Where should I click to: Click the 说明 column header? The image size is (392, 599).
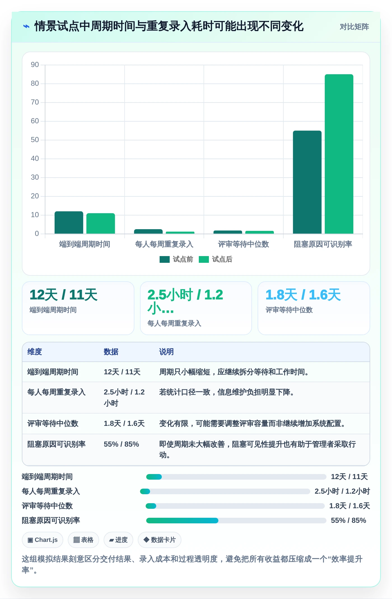coord(167,352)
